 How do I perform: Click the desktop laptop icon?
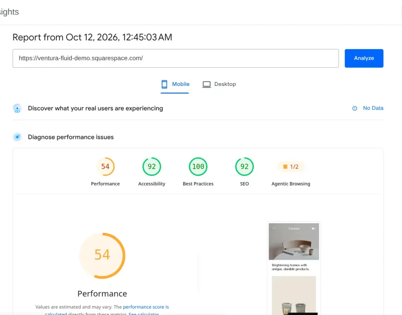click(x=206, y=85)
